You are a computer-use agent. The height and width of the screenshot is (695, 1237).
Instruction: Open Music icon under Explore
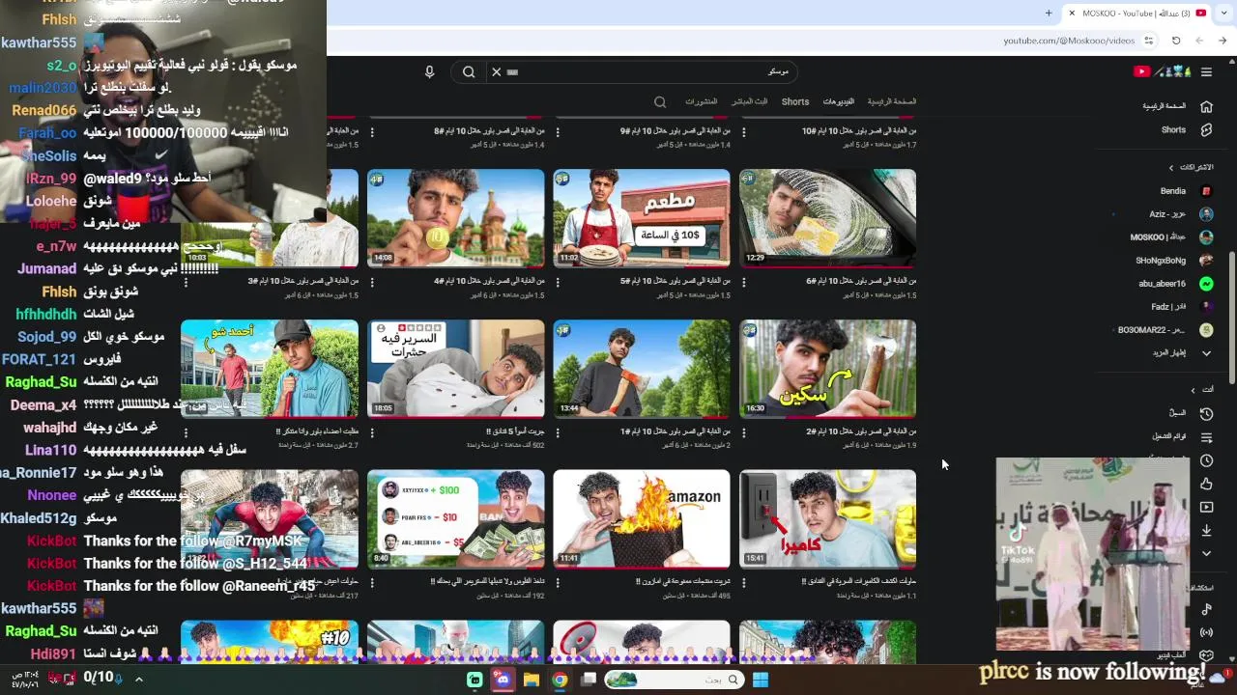1206,609
